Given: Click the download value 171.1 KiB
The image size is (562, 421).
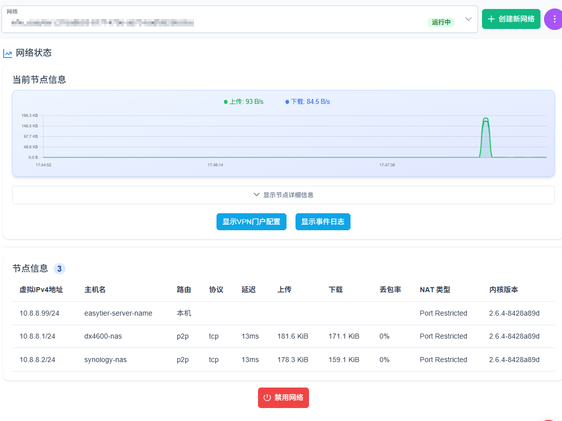Looking at the screenshot, I should point(343,336).
